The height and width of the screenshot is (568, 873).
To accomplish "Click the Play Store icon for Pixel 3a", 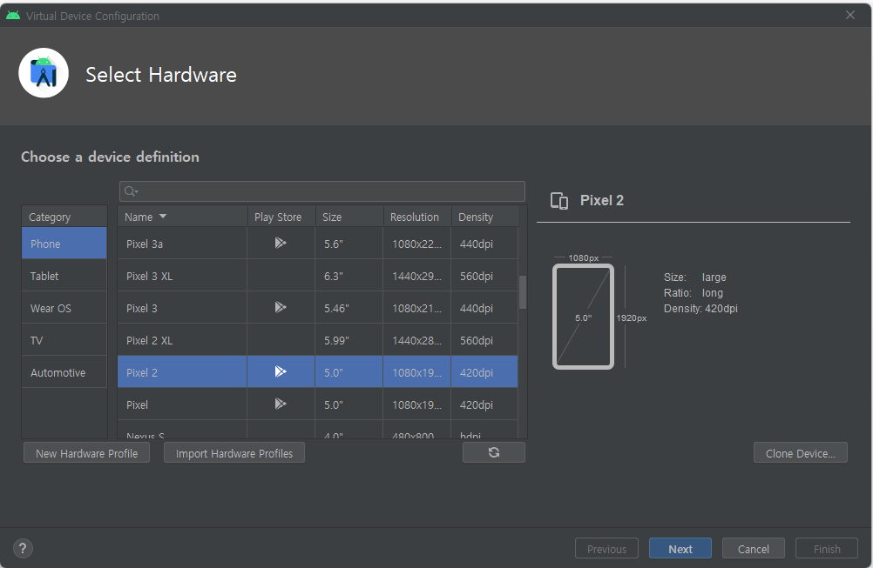I will pyautogui.click(x=281, y=243).
